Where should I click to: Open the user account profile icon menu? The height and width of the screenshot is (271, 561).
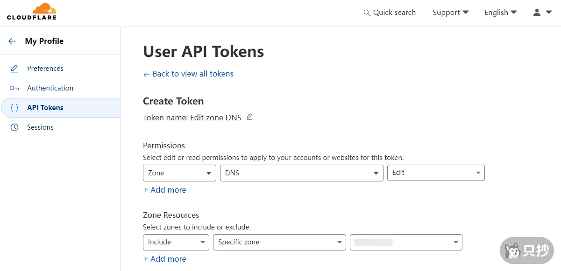point(542,13)
